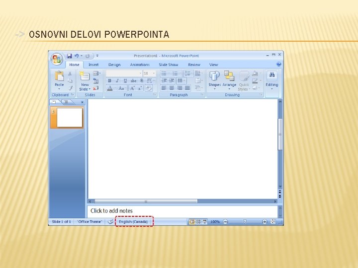358x268 pixels.
Task: Toggle Strikethrough formatting
Action: tap(133, 81)
